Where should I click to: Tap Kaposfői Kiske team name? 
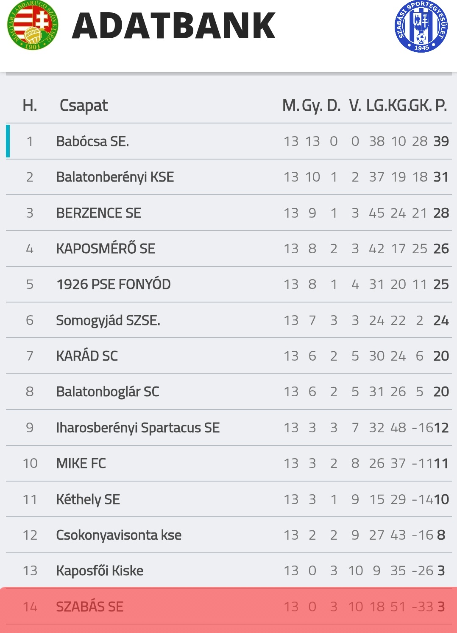point(100,571)
